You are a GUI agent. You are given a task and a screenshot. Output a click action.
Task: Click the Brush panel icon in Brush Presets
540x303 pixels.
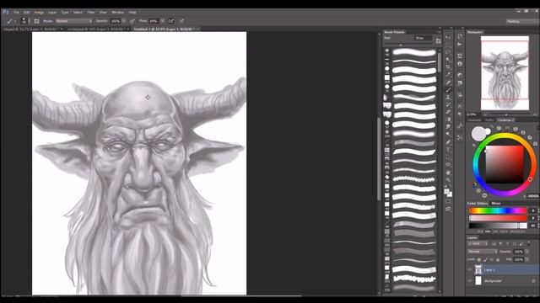(438, 41)
